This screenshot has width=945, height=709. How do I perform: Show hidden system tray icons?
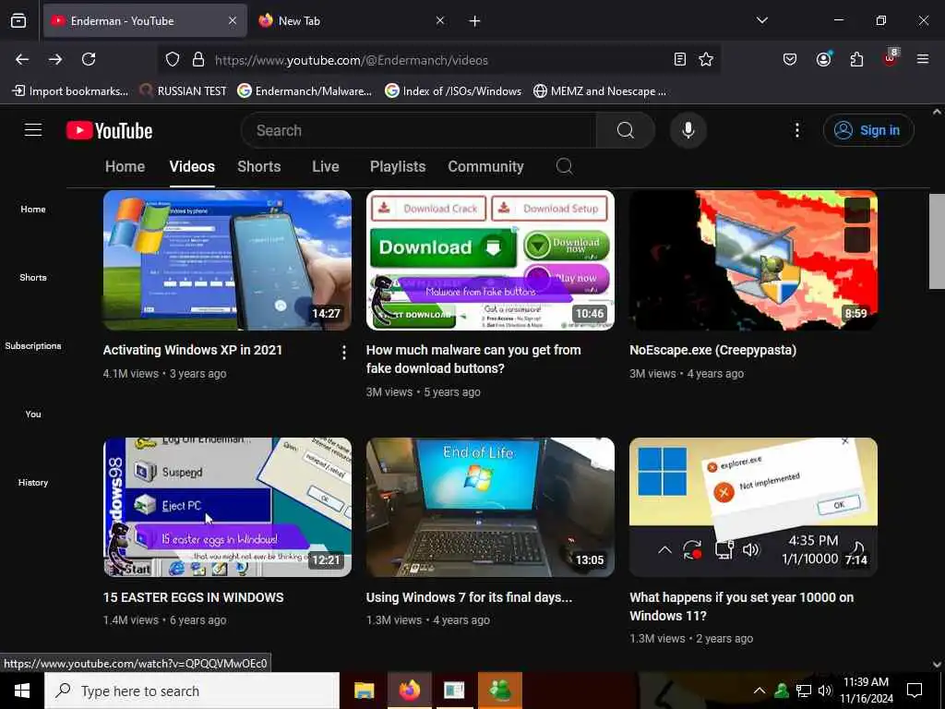760,691
